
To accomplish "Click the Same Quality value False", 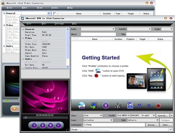I will [45, 56].
